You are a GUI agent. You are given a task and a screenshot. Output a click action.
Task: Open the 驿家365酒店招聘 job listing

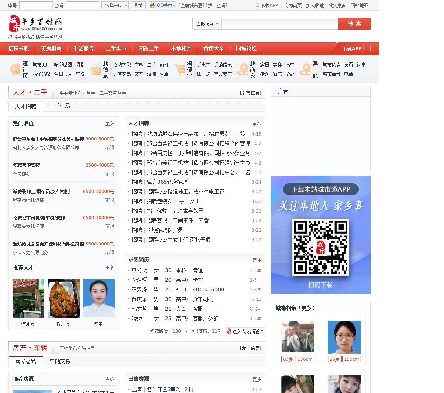(167, 182)
